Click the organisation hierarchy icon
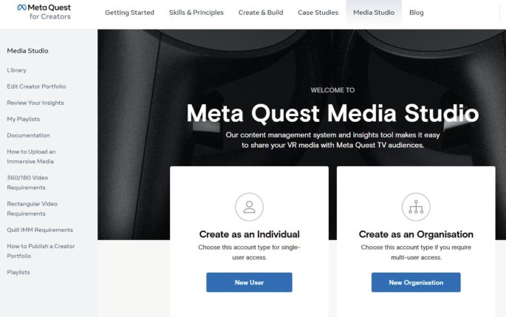The height and width of the screenshot is (317, 506). click(x=416, y=207)
